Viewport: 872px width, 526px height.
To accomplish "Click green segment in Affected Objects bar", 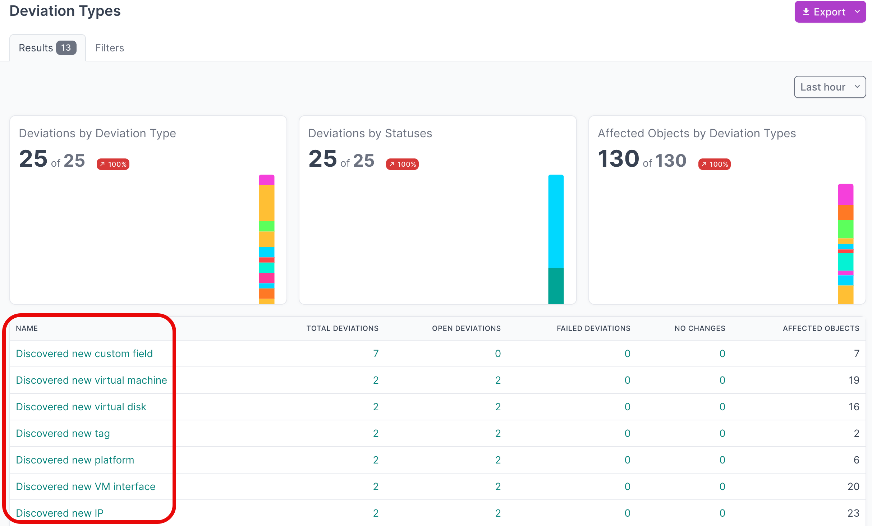I will tap(845, 229).
